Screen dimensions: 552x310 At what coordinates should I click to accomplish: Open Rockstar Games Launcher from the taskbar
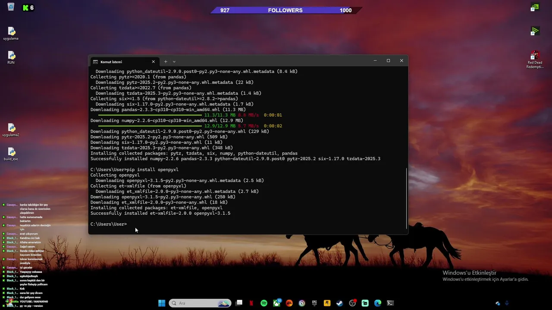click(327, 303)
